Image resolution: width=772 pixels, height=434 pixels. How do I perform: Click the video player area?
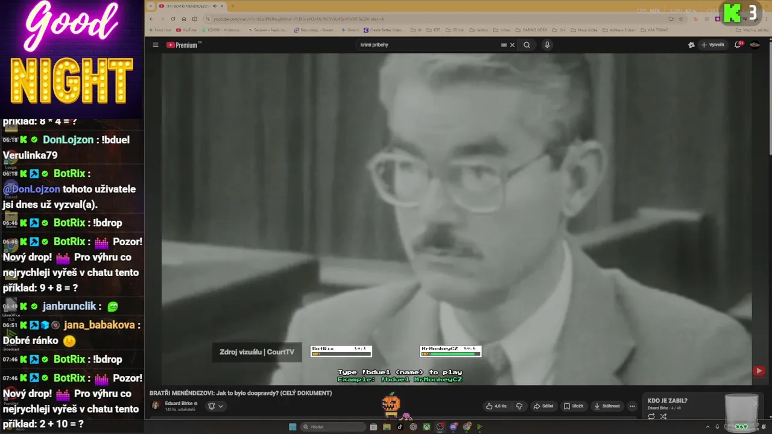(x=457, y=219)
